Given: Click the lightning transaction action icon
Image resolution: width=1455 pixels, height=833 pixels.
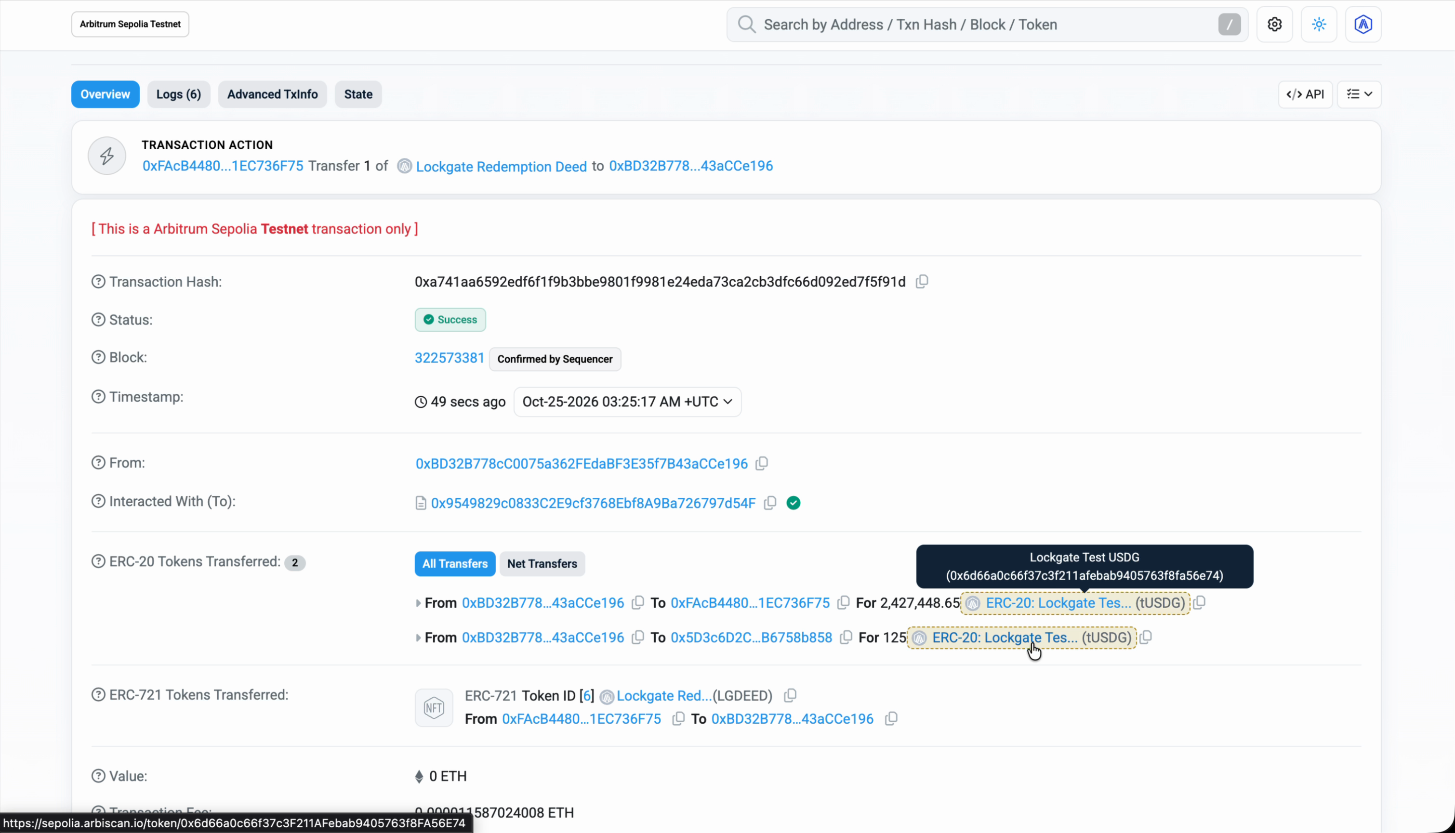Looking at the screenshot, I should pos(107,156).
